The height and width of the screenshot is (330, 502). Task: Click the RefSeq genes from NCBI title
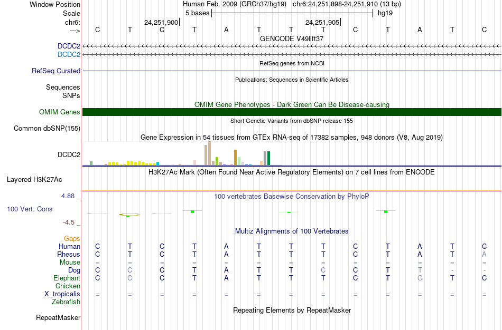point(292,63)
